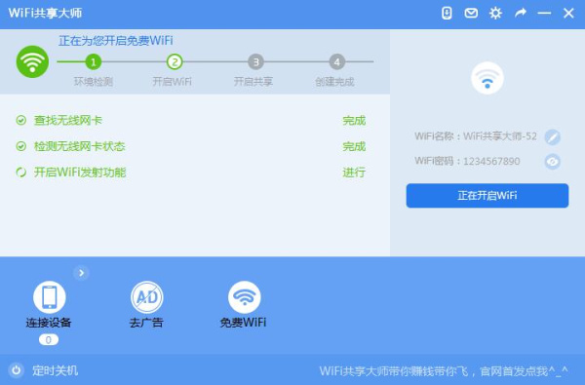Click 完成 status for 查找无线网卡
Screen dimensions: 585x385
pos(354,121)
